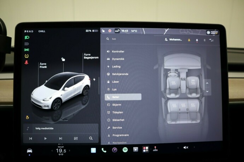Toggle front passenger seat heater
244x162 pixels.
[193, 82]
